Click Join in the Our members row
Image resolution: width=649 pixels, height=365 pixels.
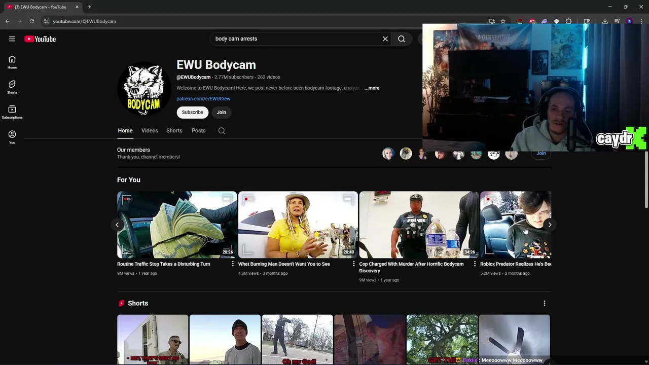tap(541, 154)
